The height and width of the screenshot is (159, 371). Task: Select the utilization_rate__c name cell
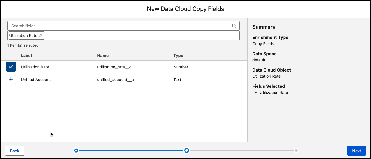(x=114, y=67)
